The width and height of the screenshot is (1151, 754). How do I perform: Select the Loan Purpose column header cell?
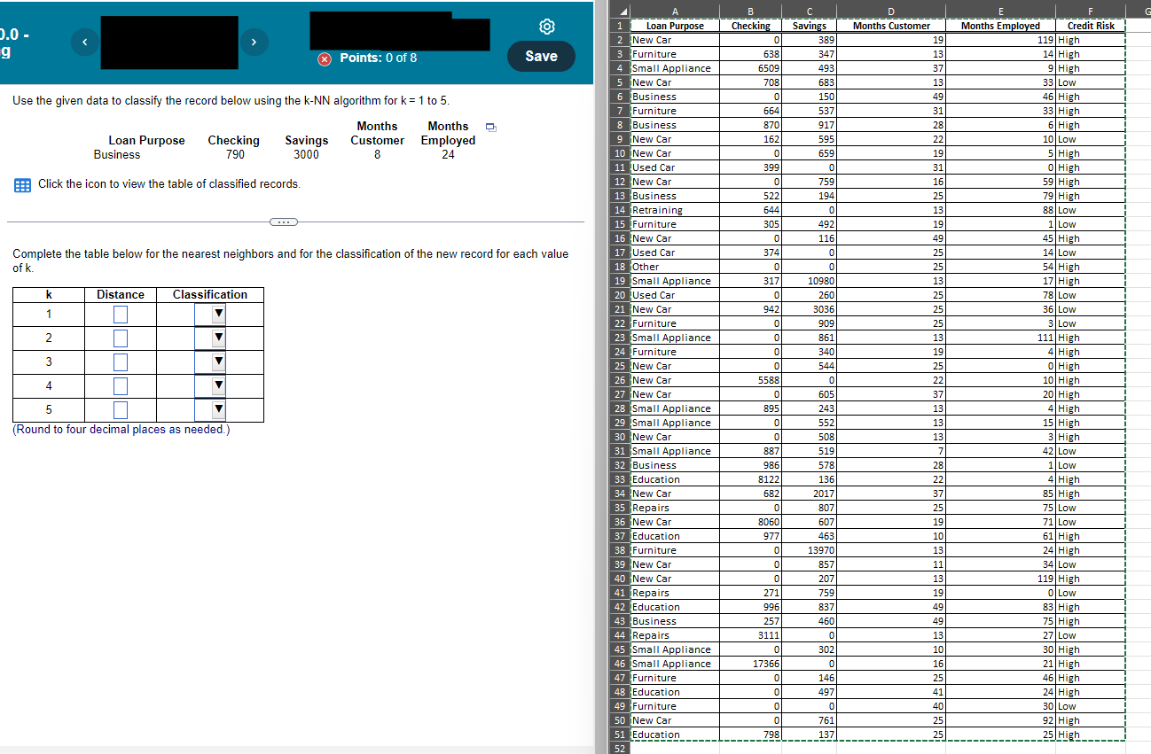tap(674, 26)
